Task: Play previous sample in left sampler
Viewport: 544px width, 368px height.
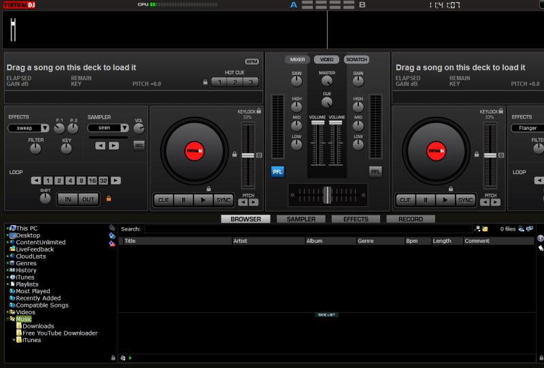Action: [x=100, y=146]
